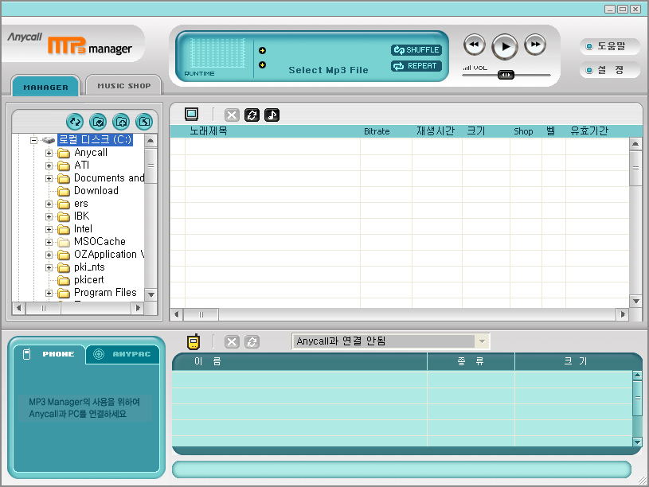This screenshot has height=487, width=649.
Task: Click the 이 름 column header in phone list
Action: tap(299, 361)
